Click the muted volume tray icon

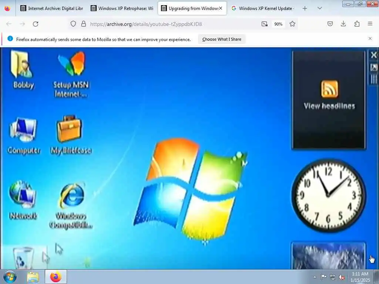(x=342, y=277)
